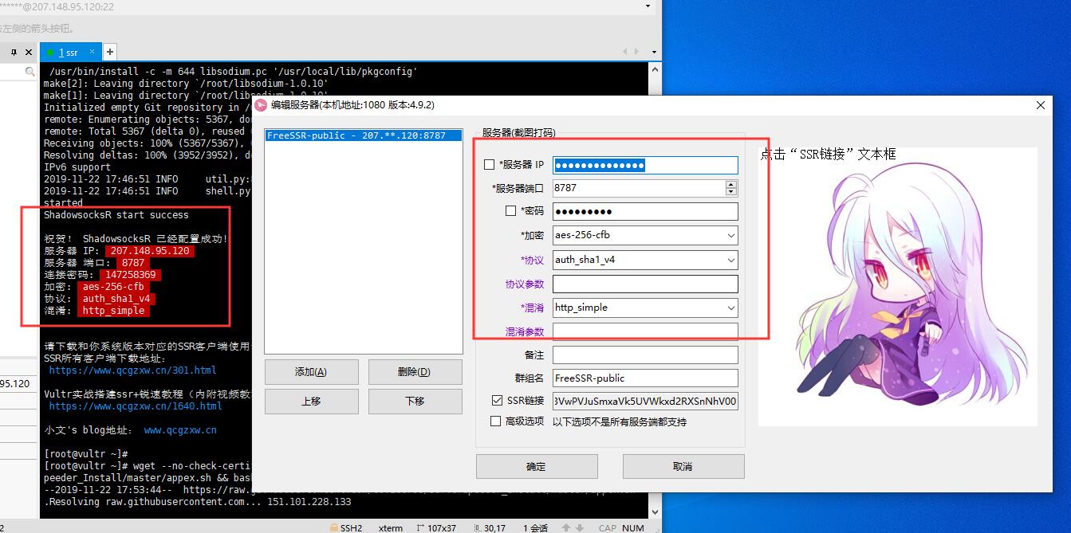Toggle the 服务器 IP show checkbox

pos(490,165)
